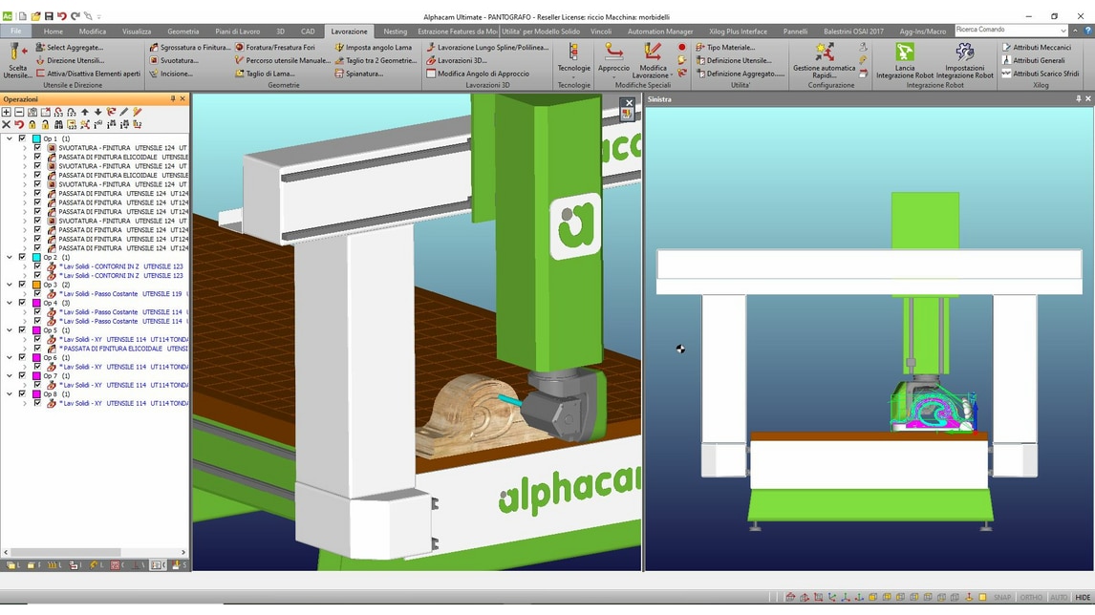1095x615 pixels.
Task: Open the Automation Manager menu
Action: tap(659, 31)
